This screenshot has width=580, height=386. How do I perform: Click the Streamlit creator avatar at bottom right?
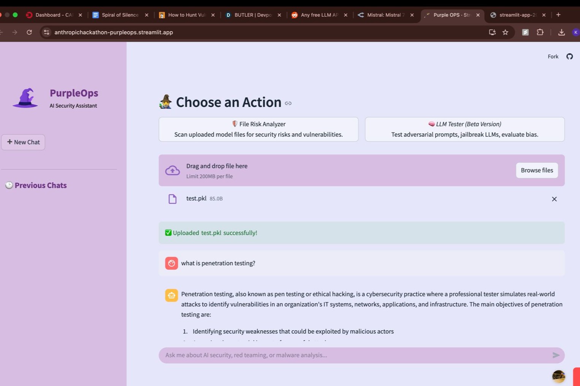(x=558, y=376)
